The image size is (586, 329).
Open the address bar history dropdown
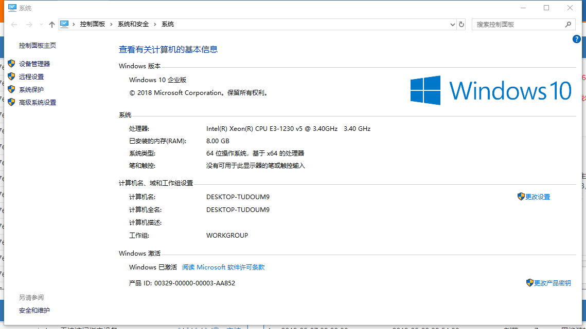click(x=452, y=24)
